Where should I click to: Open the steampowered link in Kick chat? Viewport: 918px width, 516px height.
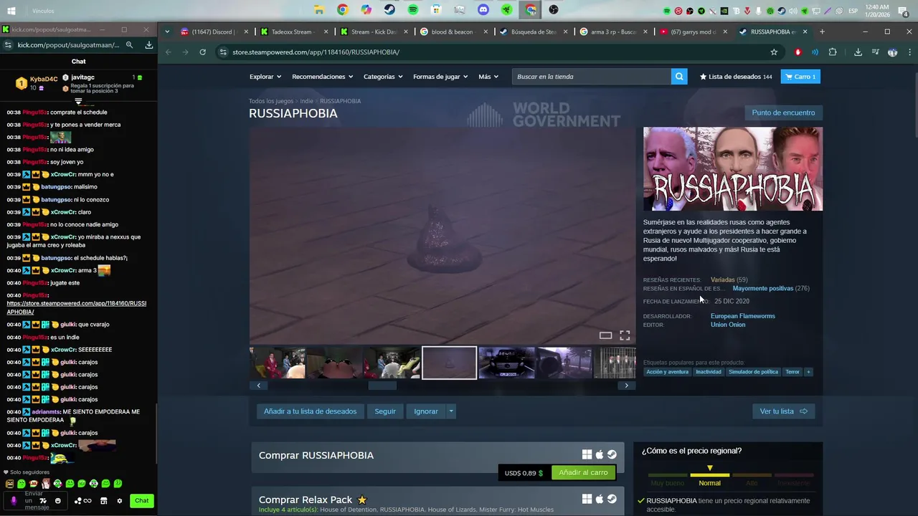pos(77,307)
